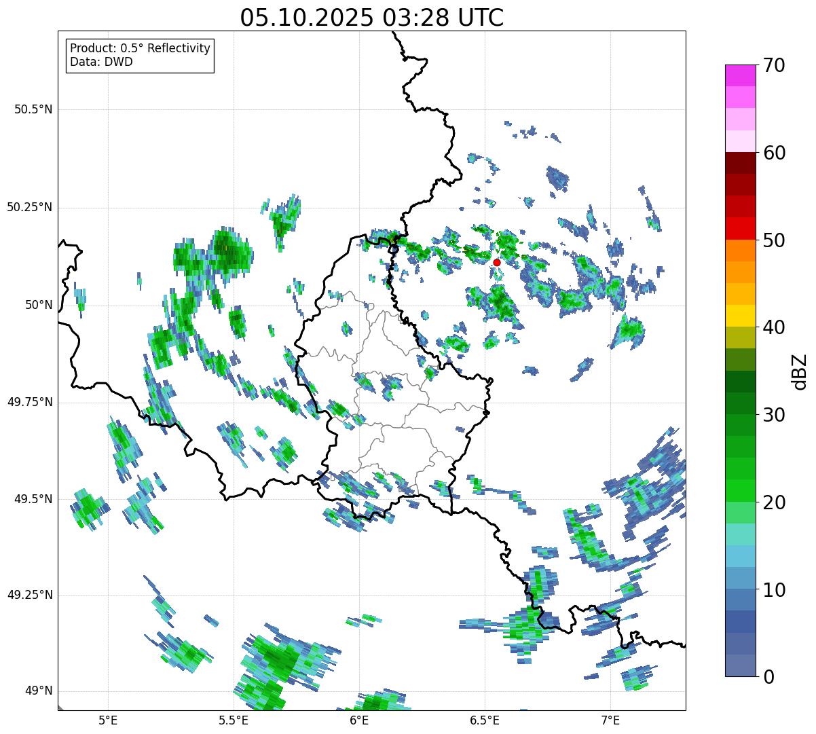
Task: Click the 49.75°N latitude label
Action: pyautogui.click(x=30, y=402)
